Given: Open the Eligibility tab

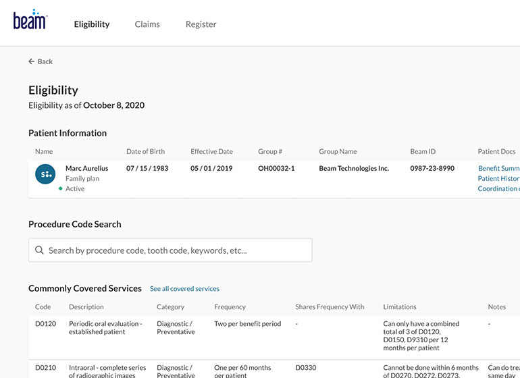Looking at the screenshot, I should pyautogui.click(x=91, y=24).
